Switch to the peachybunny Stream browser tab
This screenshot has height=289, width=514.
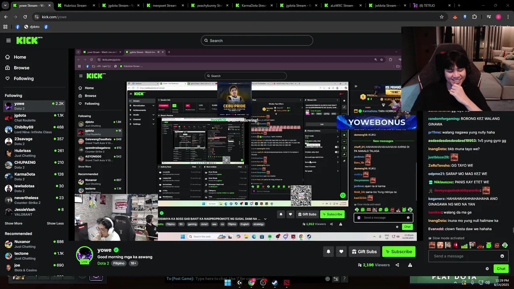[x=209, y=6]
